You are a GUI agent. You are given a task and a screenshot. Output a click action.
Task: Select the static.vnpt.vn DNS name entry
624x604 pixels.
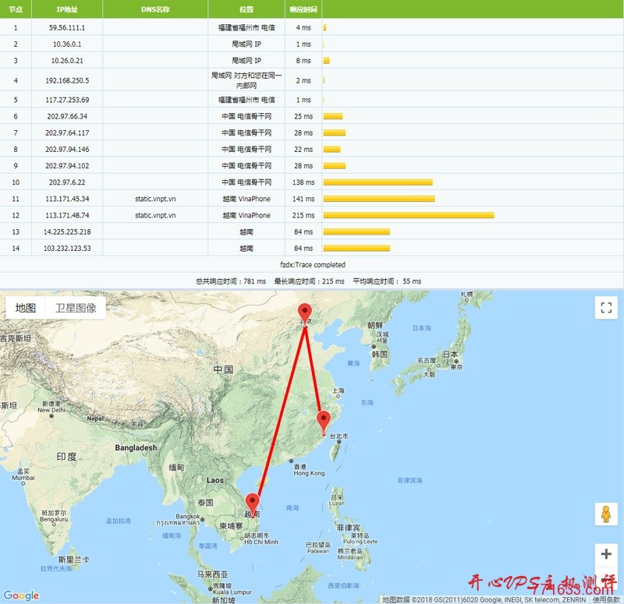click(155, 198)
